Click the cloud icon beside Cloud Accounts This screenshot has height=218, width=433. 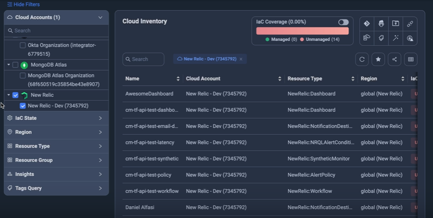tap(10, 17)
